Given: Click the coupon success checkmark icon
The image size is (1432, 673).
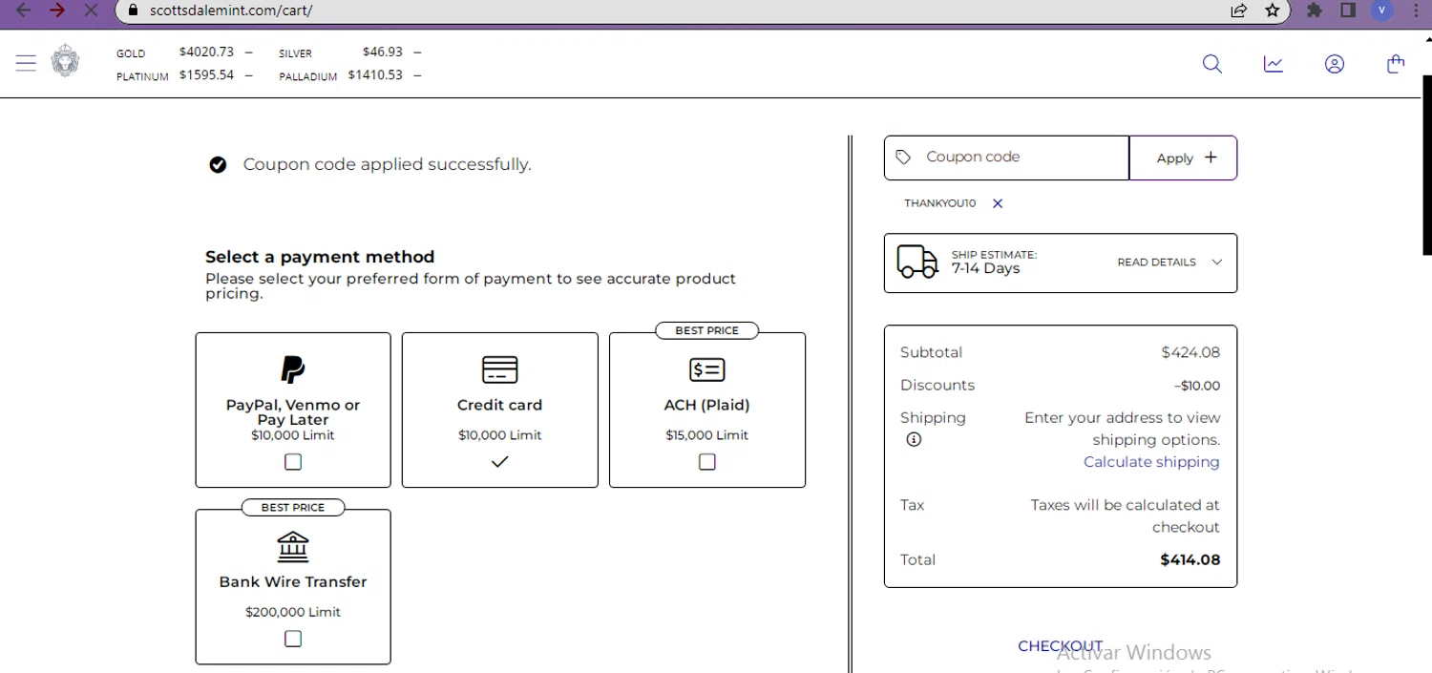Looking at the screenshot, I should click(x=218, y=165).
